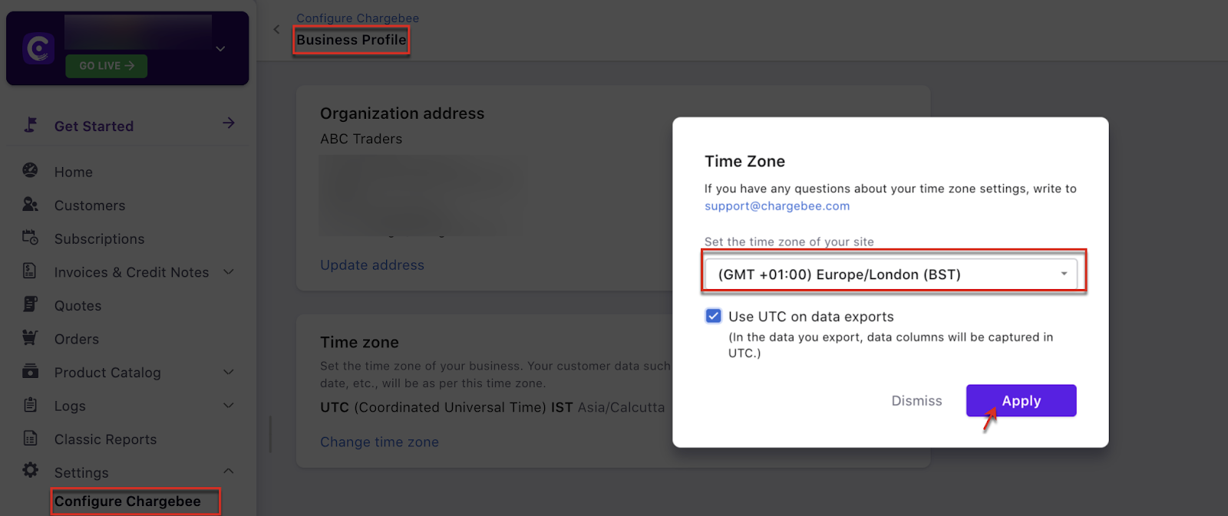
Task: Collapse the Settings section chevron
Action: point(228,471)
